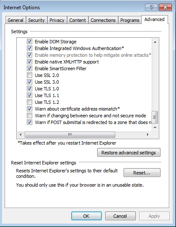Click the settings list scroll down arrow
The image size is (176, 227).
[155, 127]
